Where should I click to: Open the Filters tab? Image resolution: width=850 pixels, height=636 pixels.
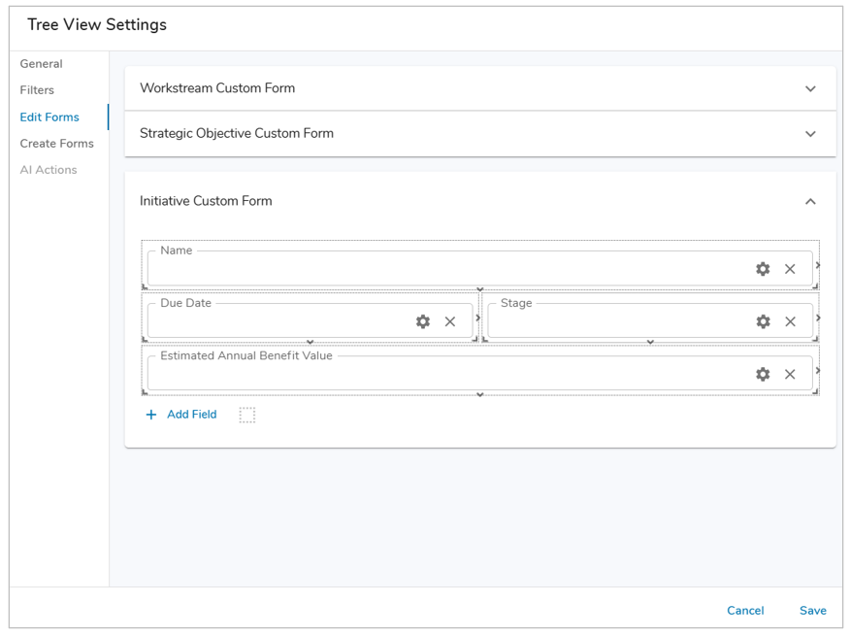pyautogui.click(x=38, y=90)
